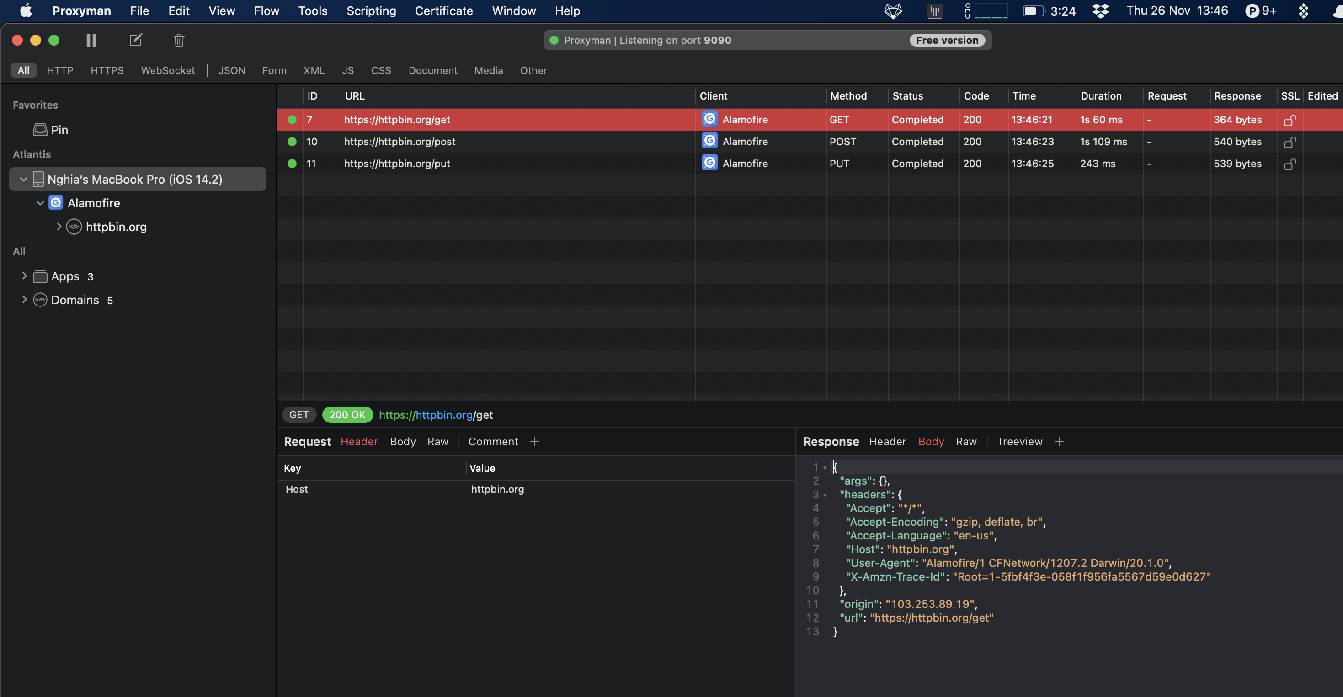Switch to the Response Treeview tab
Viewport: 1343px width, 697px height.
pos(1019,441)
